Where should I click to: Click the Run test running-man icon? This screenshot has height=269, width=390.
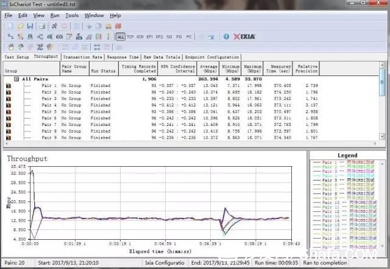point(54,26)
